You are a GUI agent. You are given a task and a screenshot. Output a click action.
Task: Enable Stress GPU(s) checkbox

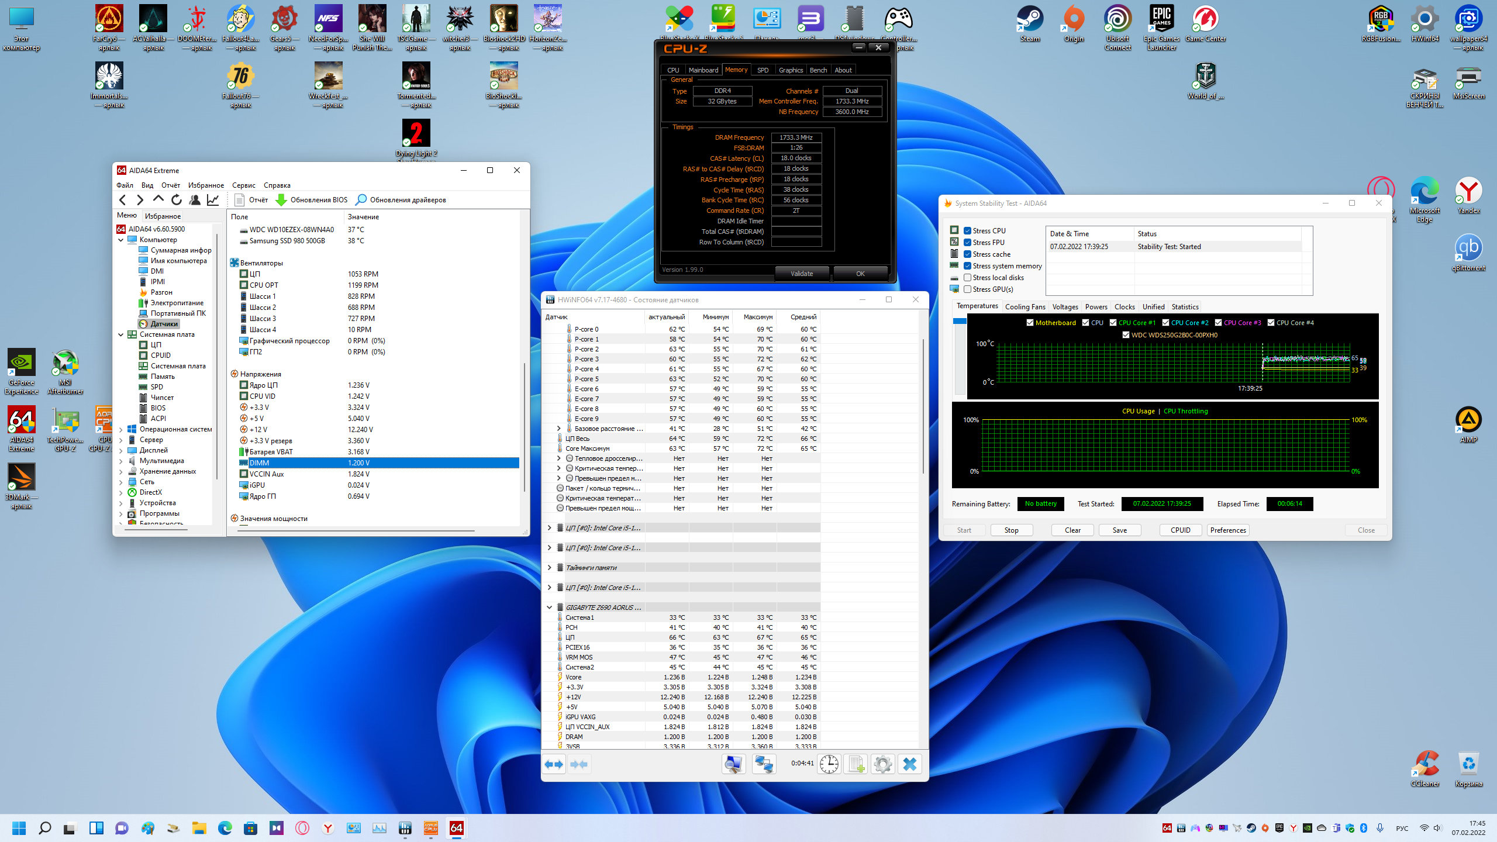point(968,289)
